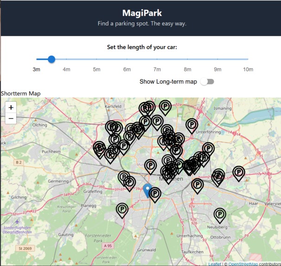Select the easternmost parking marker on the map
The image size is (281, 266).
(x=239, y=174)
